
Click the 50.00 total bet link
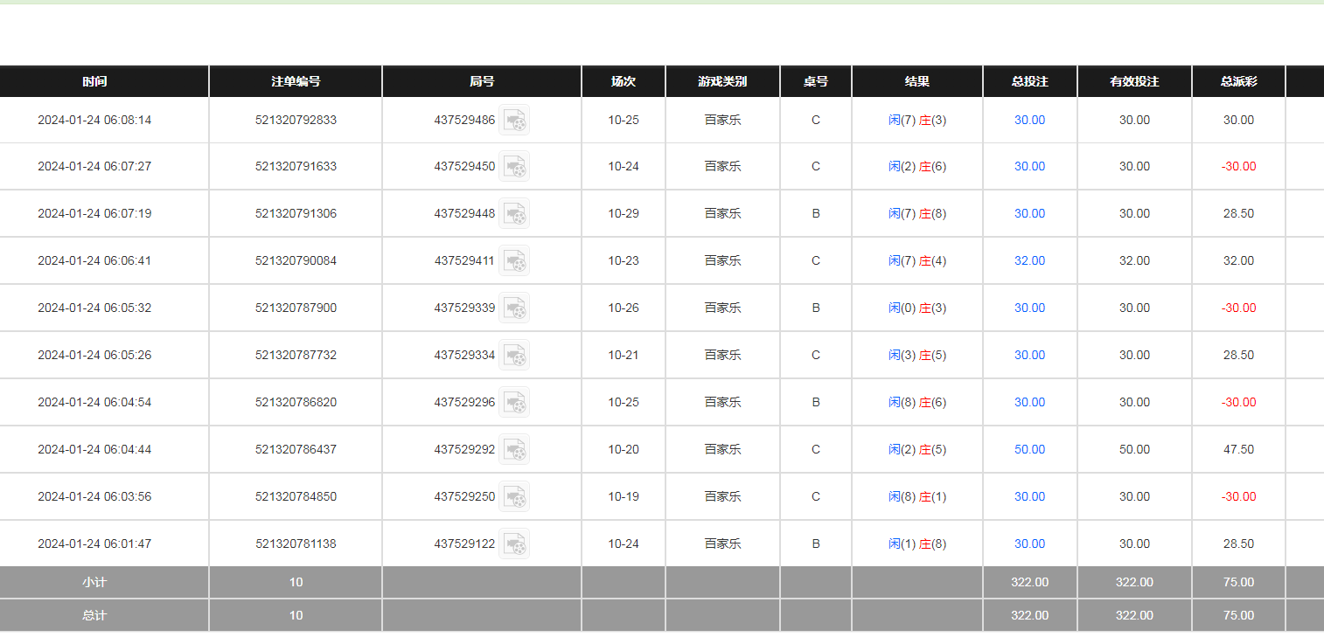(1029, 449)
